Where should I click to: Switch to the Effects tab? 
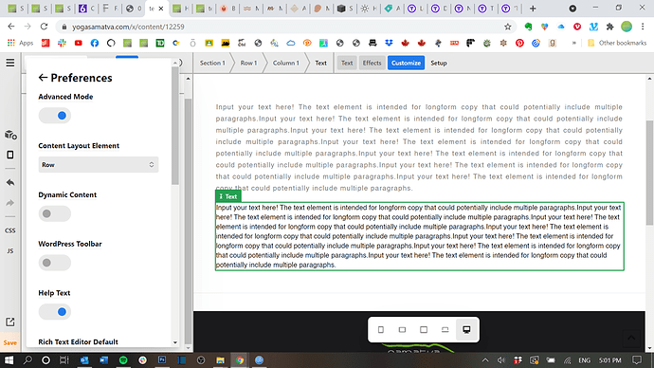(x=372, y=63)
